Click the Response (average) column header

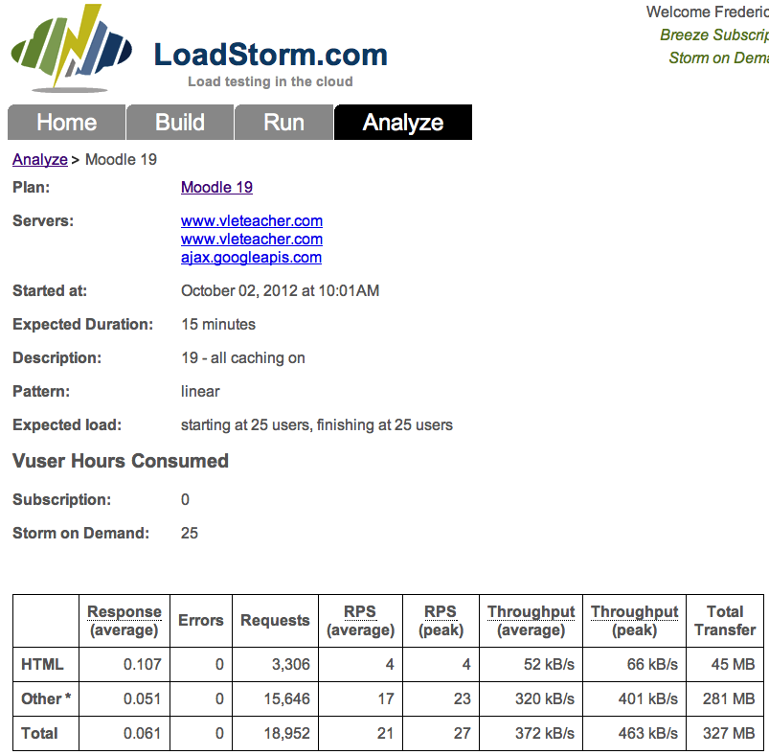tap(124, 621)
